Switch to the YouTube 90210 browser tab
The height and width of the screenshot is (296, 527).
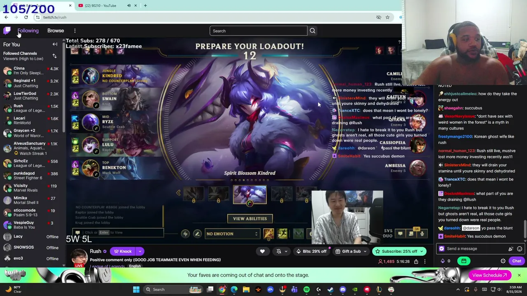(x=100, y=5)
